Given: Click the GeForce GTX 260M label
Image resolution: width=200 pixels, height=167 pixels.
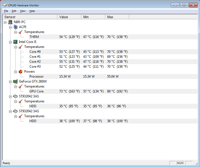Looking at the screenshot, I should point(33,81).
